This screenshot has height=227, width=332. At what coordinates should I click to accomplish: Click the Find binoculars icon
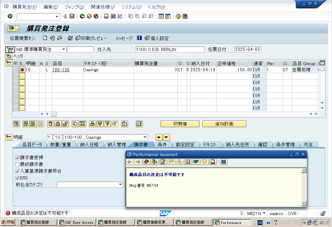113,16
